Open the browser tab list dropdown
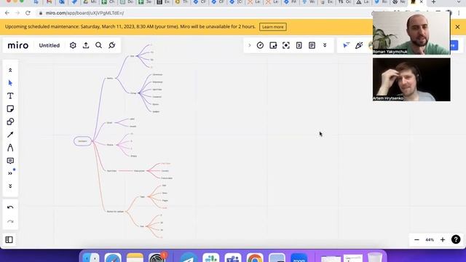The width and height of the screenshot is (466, 262). point(459,2)
